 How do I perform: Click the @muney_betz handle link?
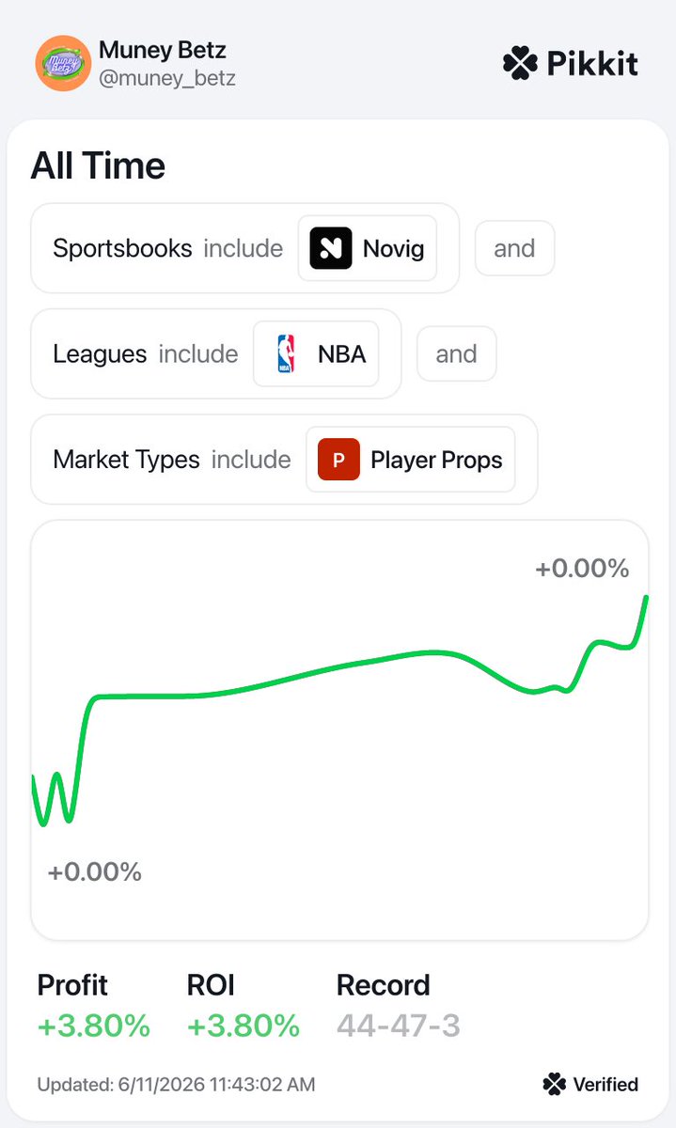(167, 79)
